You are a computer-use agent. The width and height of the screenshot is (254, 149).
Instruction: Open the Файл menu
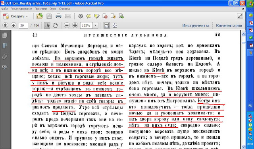[x=4, y=9]
